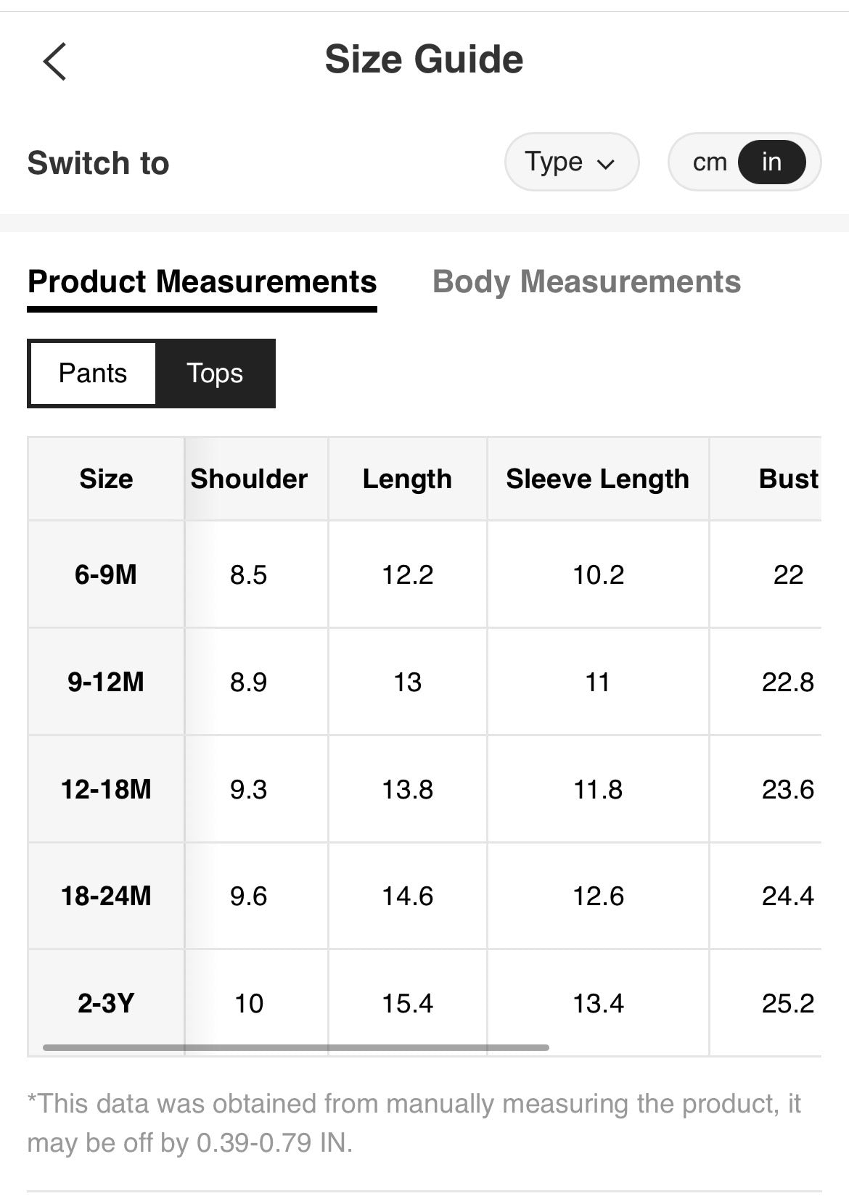This screenshot has height=1204, width=849.
Task: Click the Size Guide title
Action: click(424, 59)
